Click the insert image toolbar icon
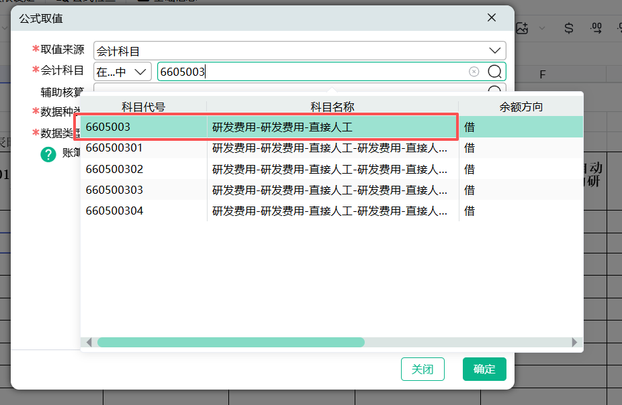Viewport: 622px width, 405px height. (523, 28)
